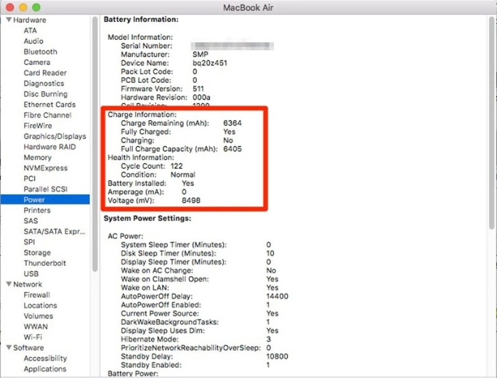Click the manufacturer value SMP
Screen dimensions: 497x378
point(201,55)
